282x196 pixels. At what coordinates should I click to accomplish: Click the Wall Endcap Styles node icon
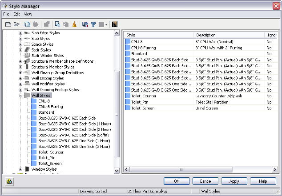27,78
